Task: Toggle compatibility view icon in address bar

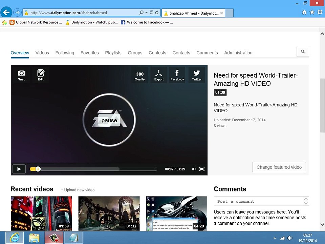Action: click(x=152, y=13)
